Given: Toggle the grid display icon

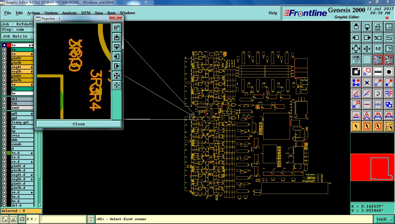Looking at the screenshot, I should tap(367, 59).
